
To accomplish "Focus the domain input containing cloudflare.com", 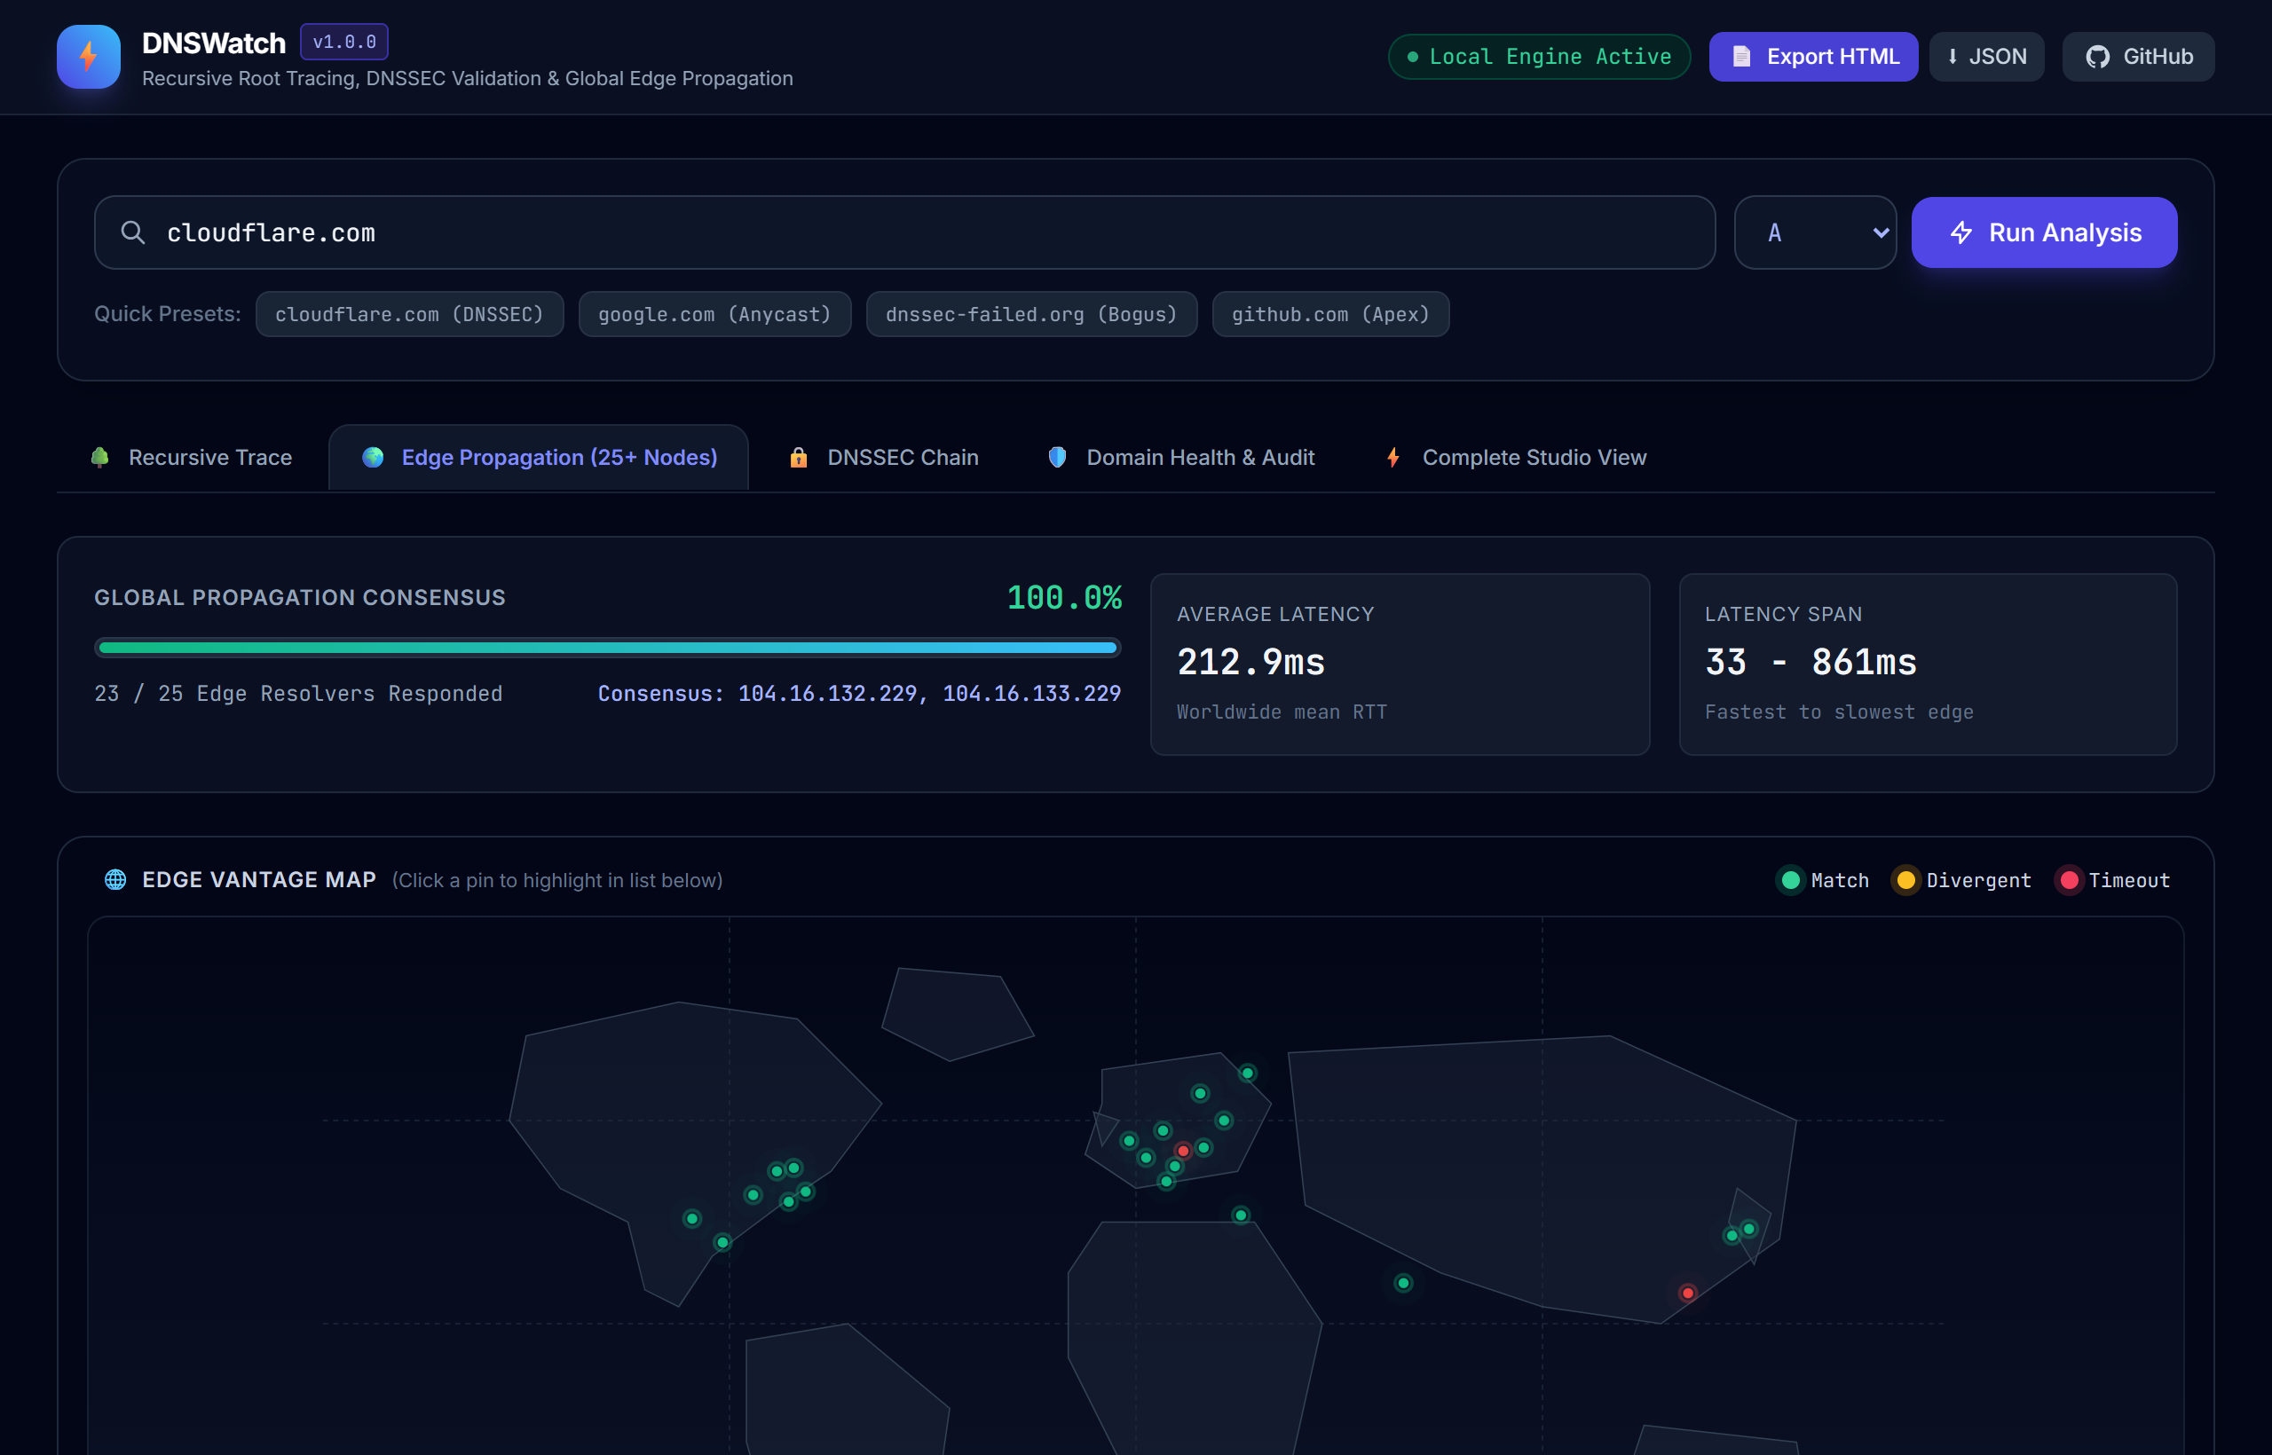I will coord(904,232).
